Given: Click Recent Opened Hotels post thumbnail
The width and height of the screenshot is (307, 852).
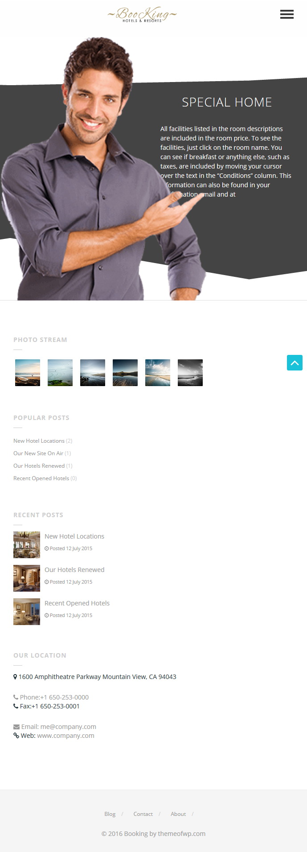Looking at the screenshot, I should click(x=27, y=612).
